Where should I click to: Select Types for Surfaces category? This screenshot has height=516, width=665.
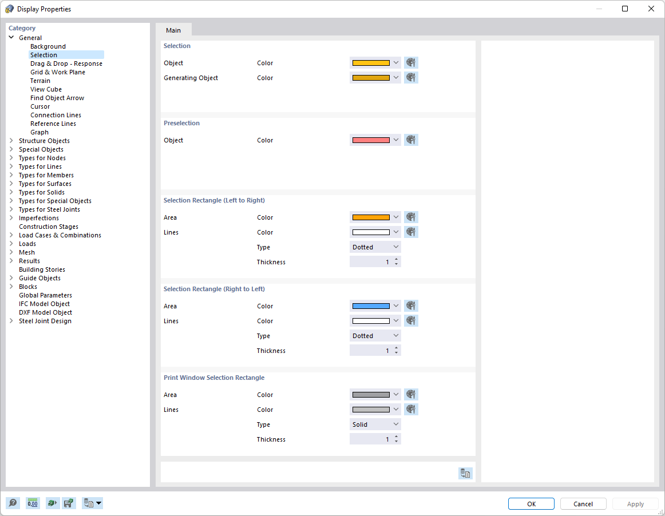(x=45, y=184)
